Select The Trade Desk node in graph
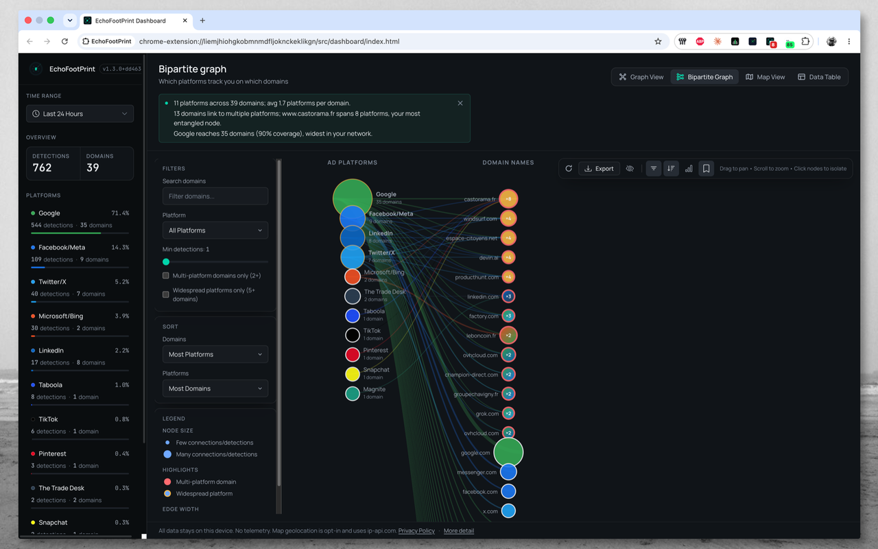The image size is (878, 549). (353, 296)
